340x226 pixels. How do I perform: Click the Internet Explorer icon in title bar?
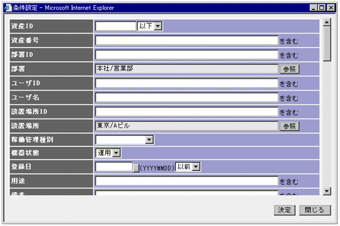click(x=8, y=8)
